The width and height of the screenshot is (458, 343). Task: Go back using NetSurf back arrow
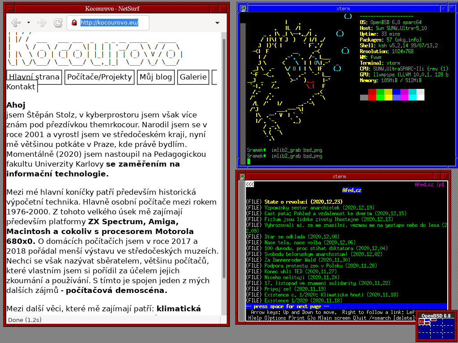coord(16,22)
